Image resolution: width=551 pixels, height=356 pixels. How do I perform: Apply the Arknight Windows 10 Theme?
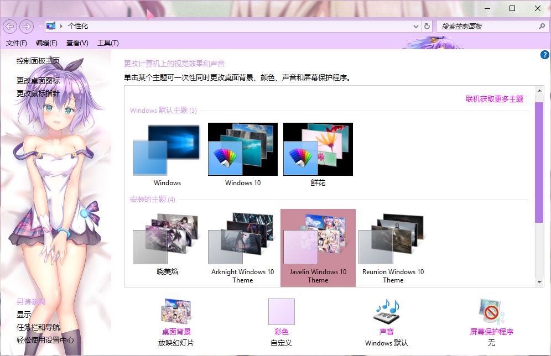pos(243,247)
